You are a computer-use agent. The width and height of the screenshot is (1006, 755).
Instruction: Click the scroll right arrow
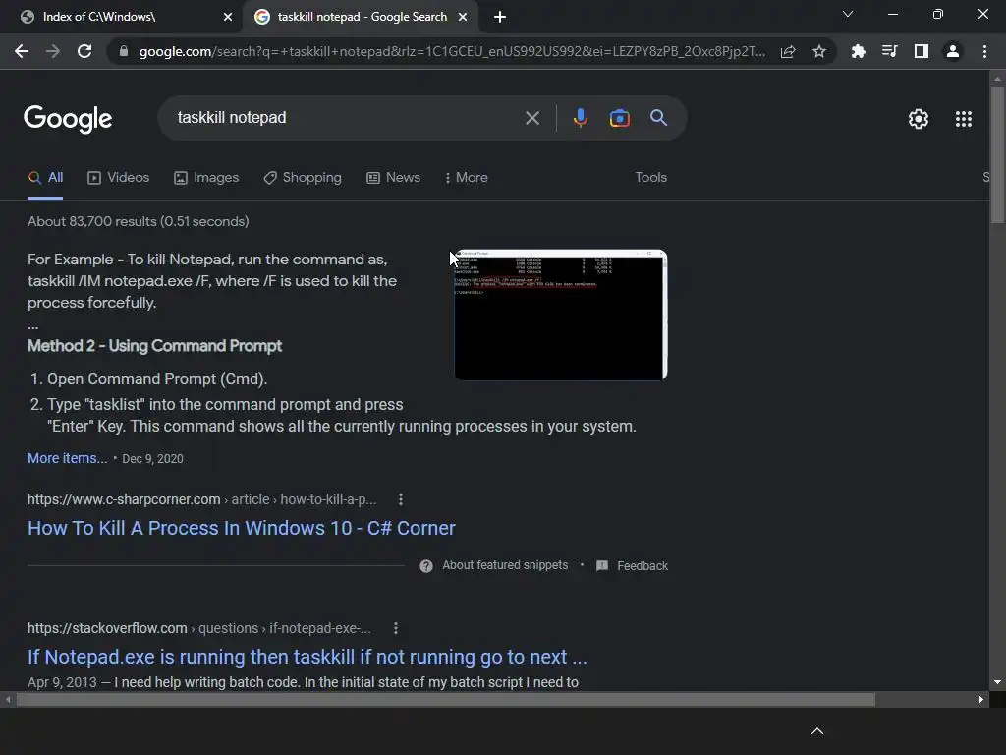(x=981, y=700)
